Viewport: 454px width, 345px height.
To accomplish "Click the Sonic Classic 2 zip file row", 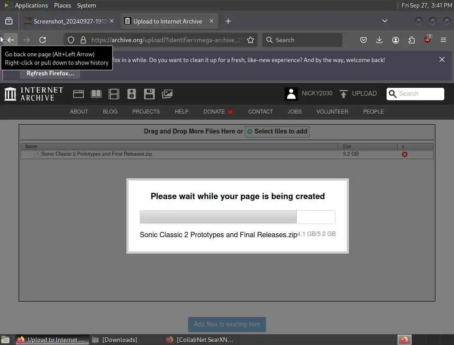I will tap(227, 154).
